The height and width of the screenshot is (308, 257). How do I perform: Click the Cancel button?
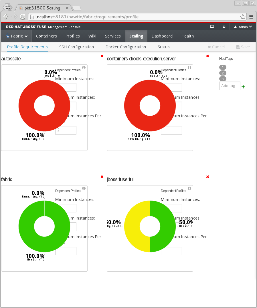click(x=216, y=47)
